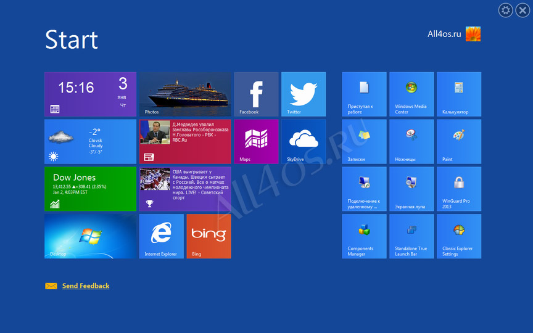Image resolution: width=533 pixels, height=333 pixels.
Task: Open the Desktop tile
Action: coord(91,236)
